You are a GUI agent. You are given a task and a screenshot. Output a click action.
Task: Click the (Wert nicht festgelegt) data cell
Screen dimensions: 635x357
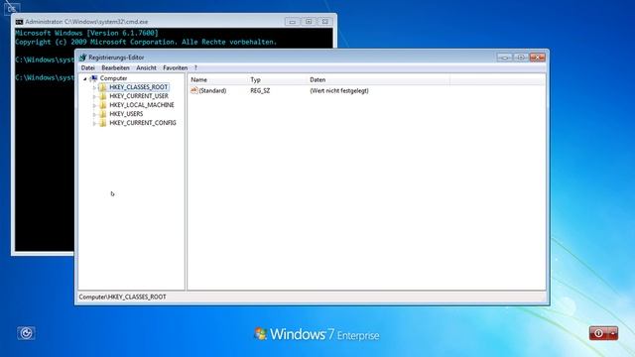click(339, 90)
